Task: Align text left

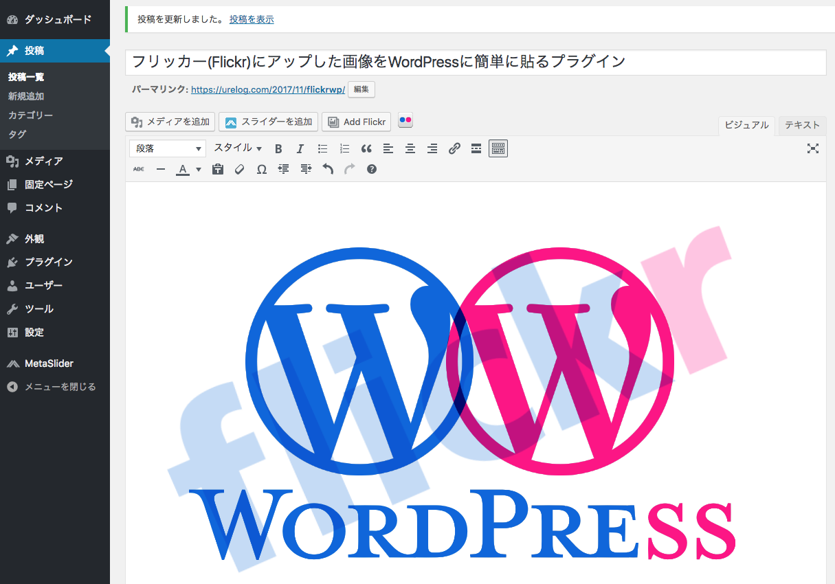Action: tap(388, 148)
